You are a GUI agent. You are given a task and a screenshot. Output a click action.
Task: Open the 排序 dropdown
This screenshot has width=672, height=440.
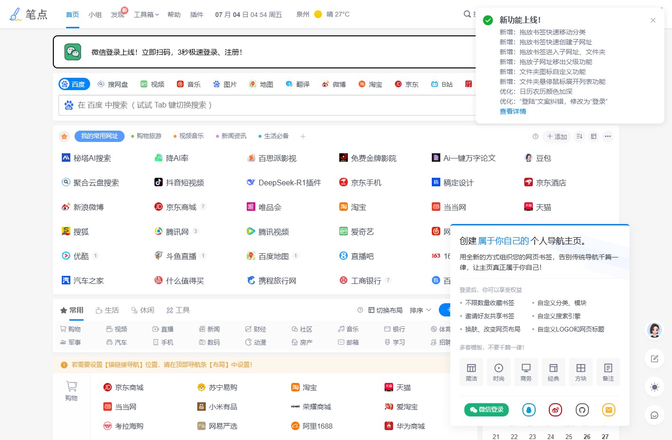tap(420, 310)
